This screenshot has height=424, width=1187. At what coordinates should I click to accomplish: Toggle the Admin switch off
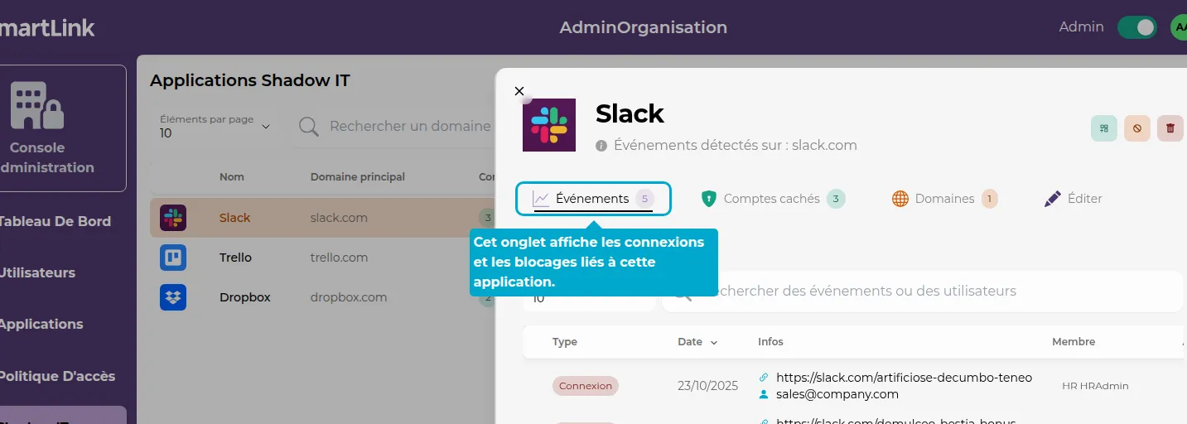1136,27
